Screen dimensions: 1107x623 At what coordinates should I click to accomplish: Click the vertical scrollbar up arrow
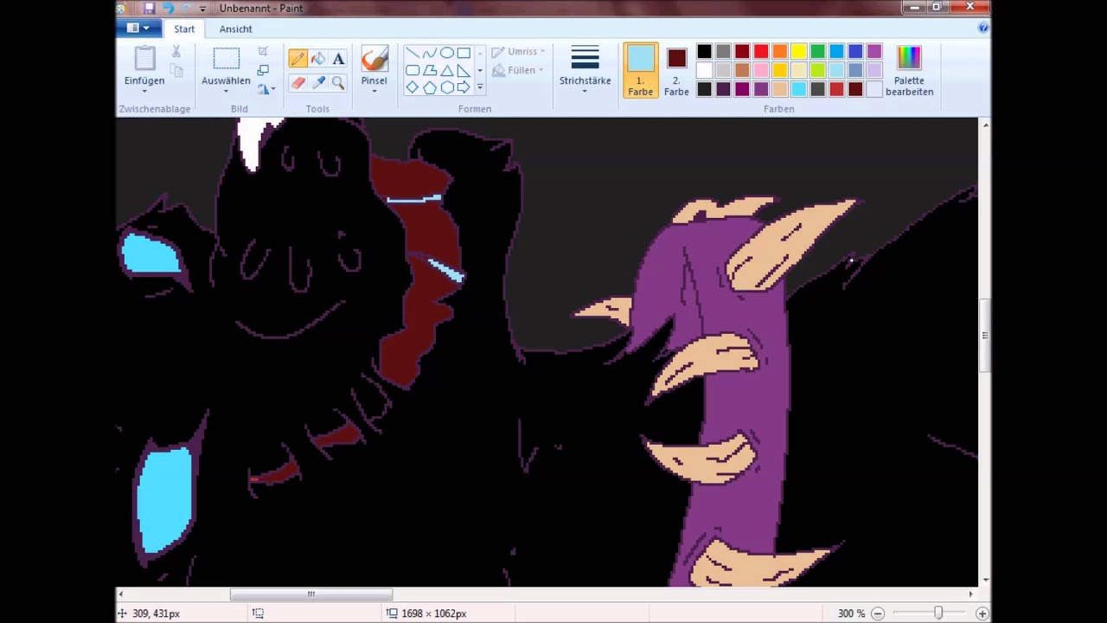point(985,125)
